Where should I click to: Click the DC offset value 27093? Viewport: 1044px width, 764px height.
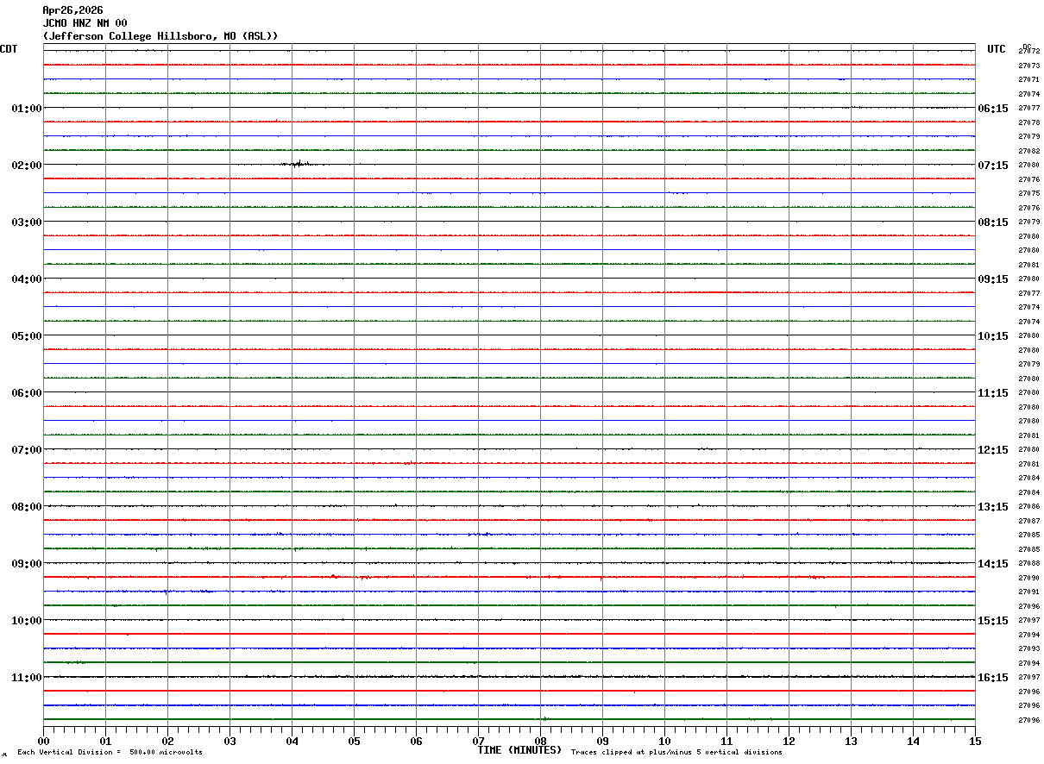(x=1028, y=649)
